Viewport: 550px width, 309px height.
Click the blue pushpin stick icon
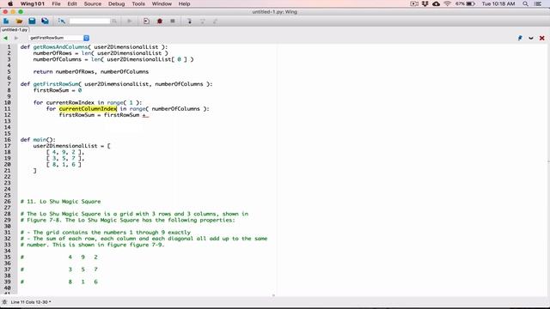click(x=520, y=38)
